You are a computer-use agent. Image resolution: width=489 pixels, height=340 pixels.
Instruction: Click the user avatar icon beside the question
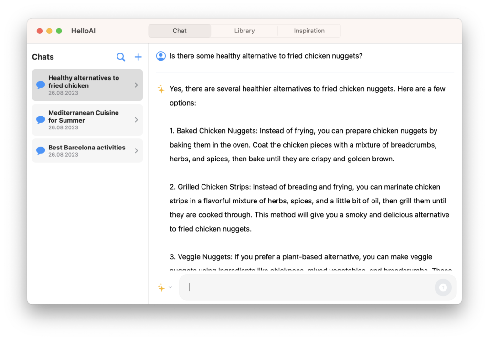click(161, 56)
